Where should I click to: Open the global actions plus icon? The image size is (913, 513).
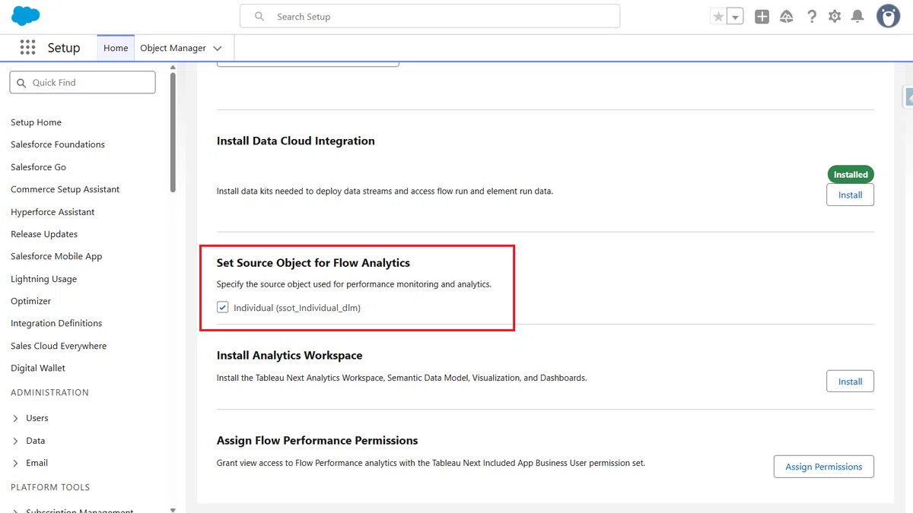(762, 16)
